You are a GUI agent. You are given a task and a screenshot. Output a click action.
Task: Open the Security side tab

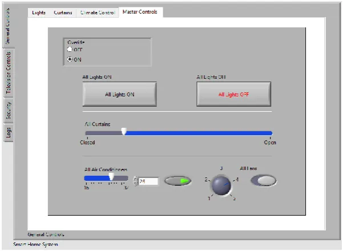9,110
